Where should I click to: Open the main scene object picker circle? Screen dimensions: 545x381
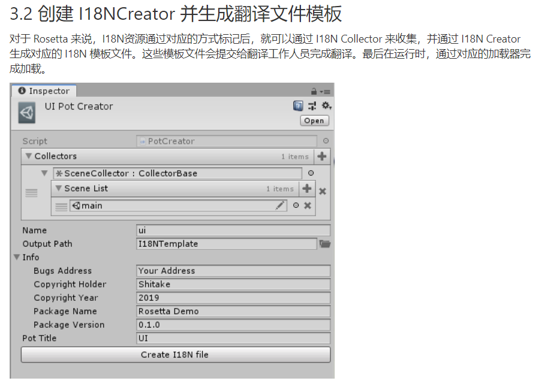(296, 205)
